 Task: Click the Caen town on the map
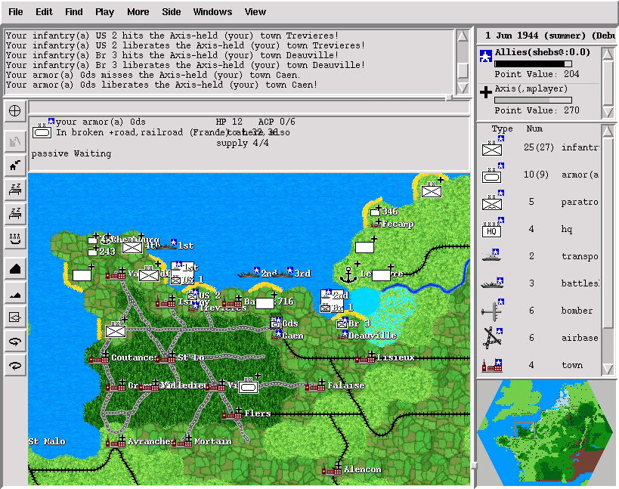click(277, 336)
